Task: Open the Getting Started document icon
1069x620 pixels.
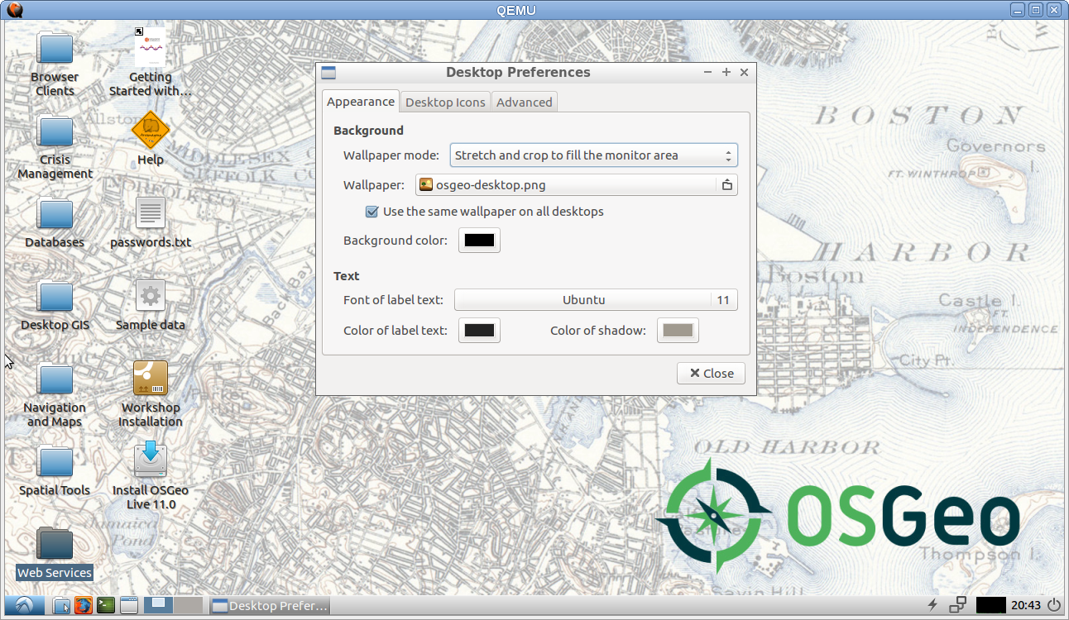Action: (150, 48)
